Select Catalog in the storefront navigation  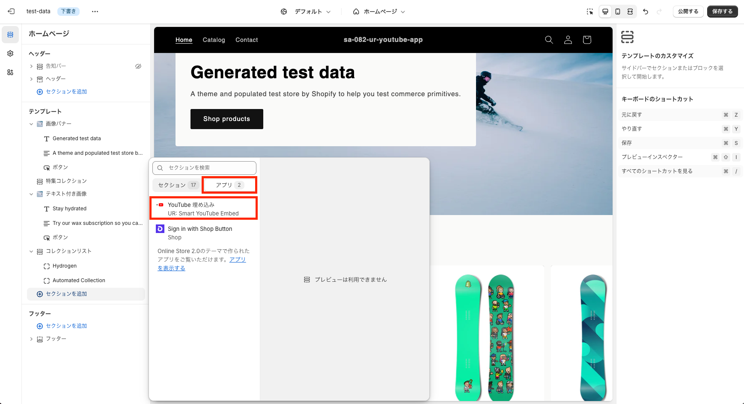click(x=214, y=40)
